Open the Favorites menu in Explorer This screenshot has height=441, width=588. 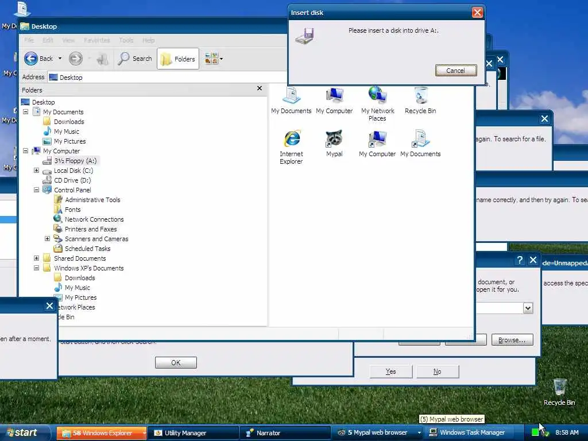(x=96, y=40)
